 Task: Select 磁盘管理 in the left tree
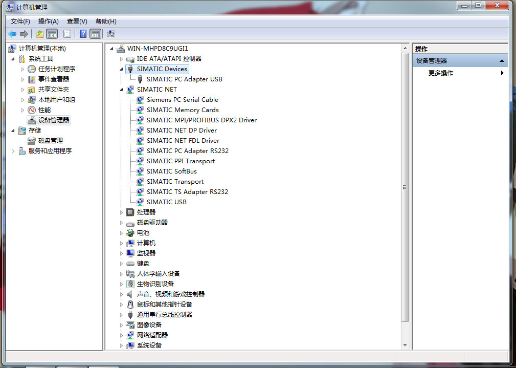coord(51,141)
